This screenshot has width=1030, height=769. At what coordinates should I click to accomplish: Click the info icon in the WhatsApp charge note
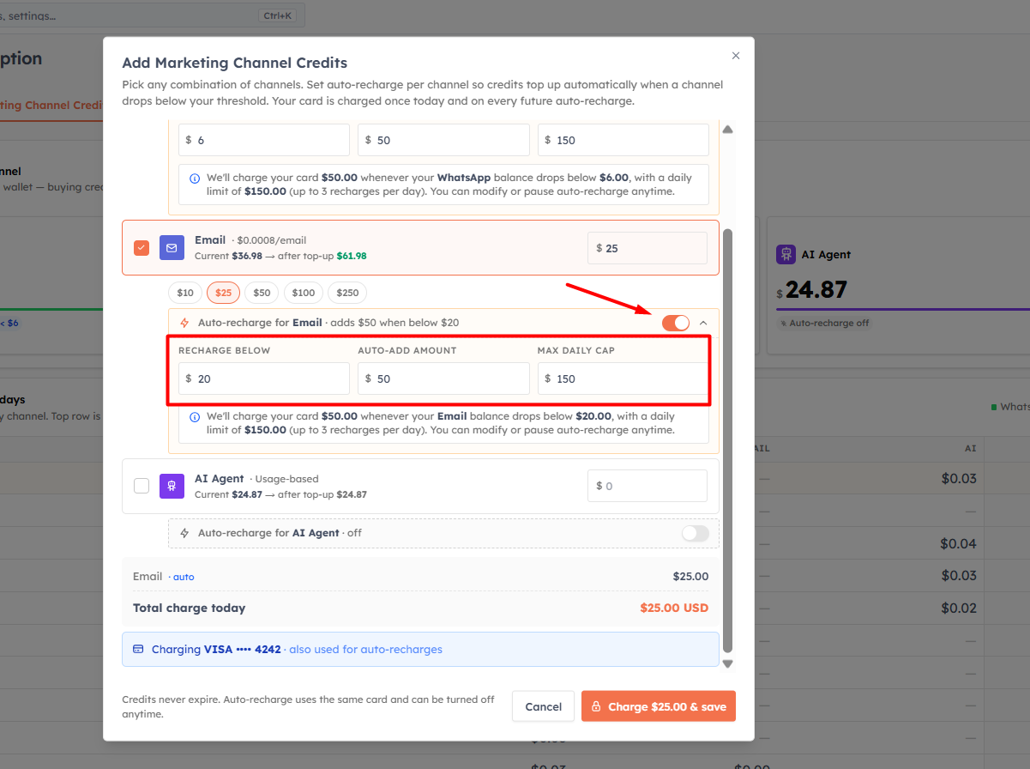(196, 178)
